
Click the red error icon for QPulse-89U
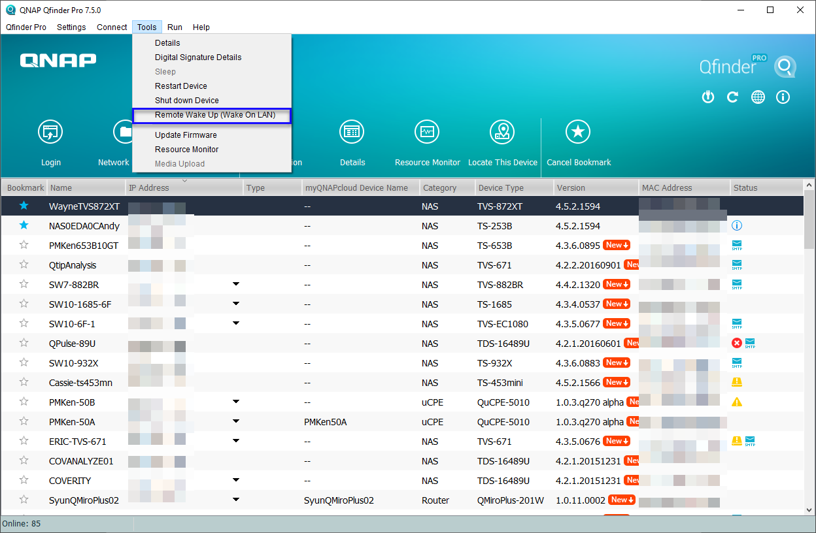click(x=737, y=344)
